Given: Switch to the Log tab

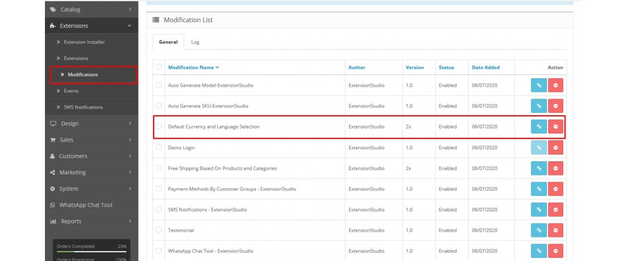Looking at the screenshot, I should pyautogui.click(x=195, y=42).
